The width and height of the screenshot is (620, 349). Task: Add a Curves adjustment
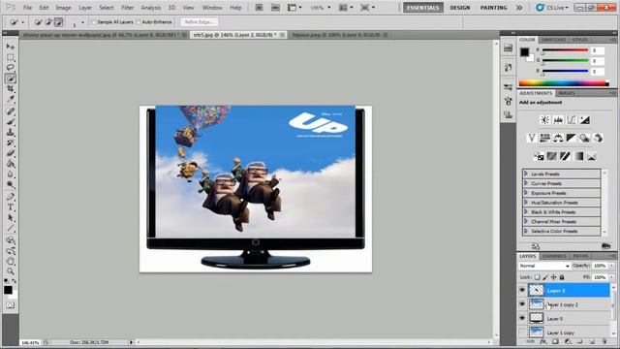coord(571,120)
